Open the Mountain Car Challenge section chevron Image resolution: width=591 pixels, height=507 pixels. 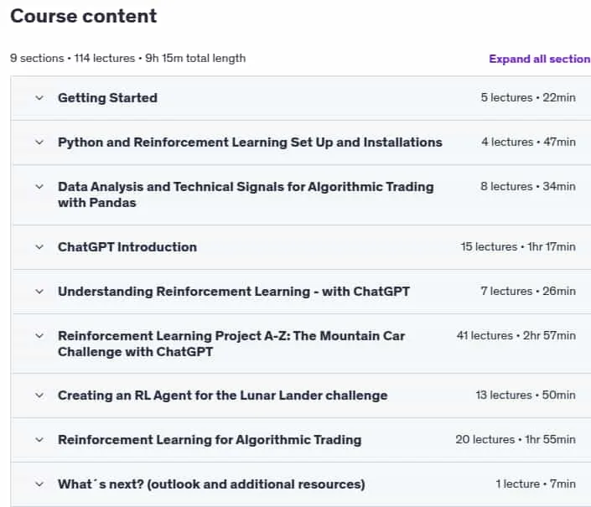tap(39, 336)
